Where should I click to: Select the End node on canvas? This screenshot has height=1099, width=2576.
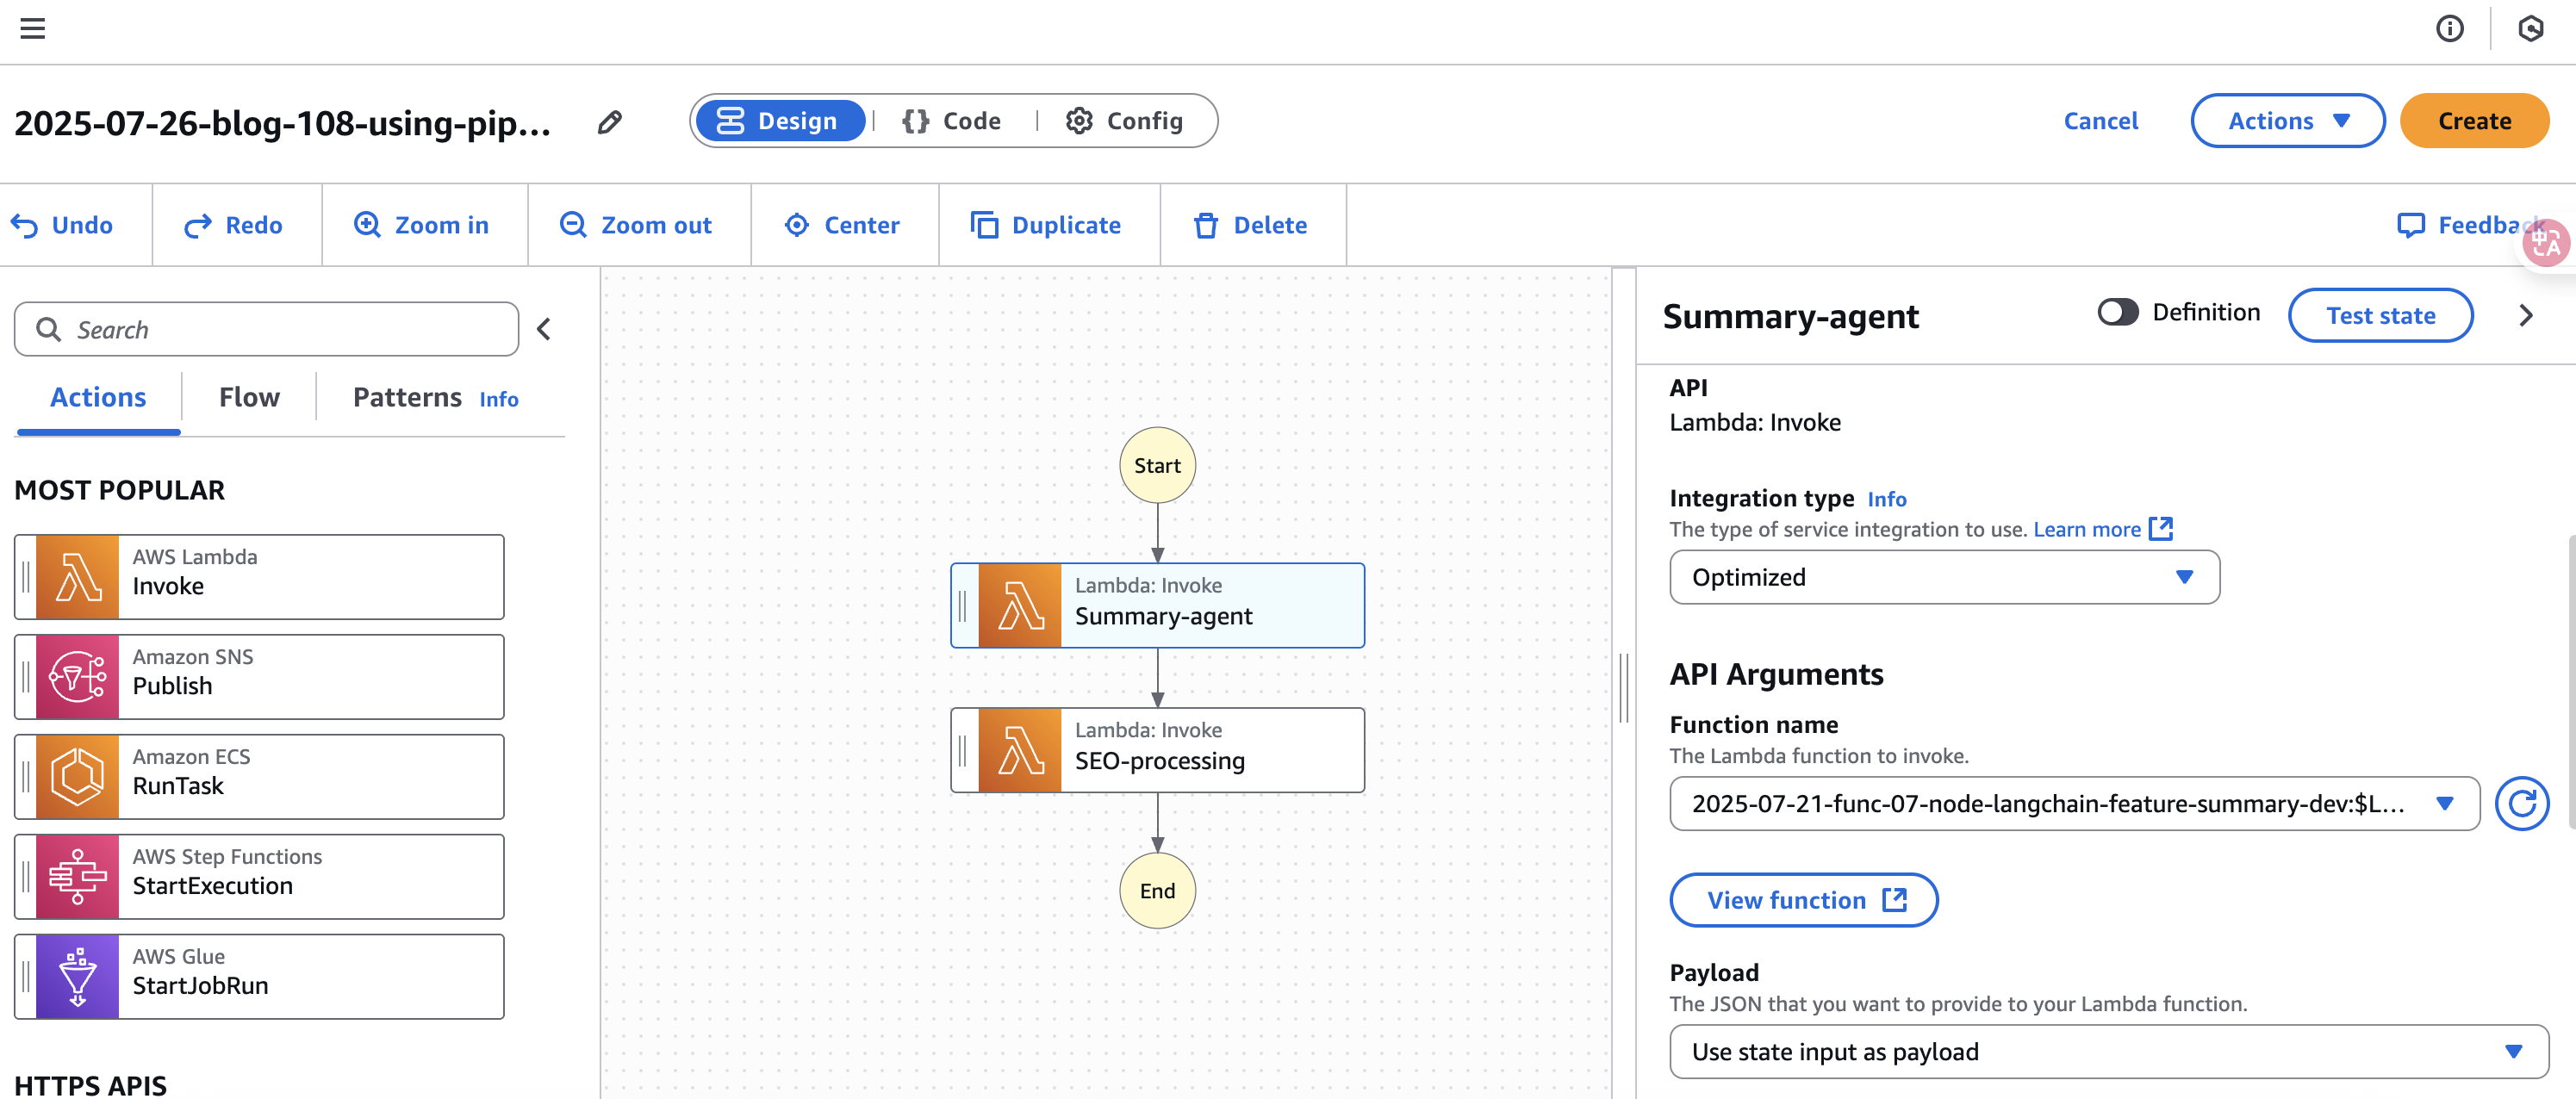(1157, 892)
